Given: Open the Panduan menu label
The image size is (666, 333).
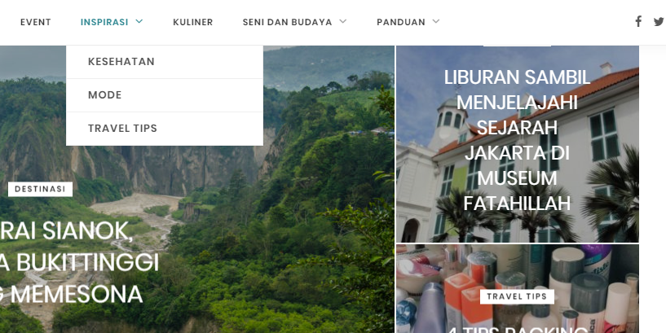Looking at the screenshot, I should (401, 22).
